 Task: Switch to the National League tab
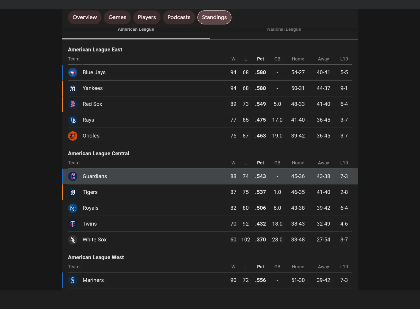[x=284, y=30]
